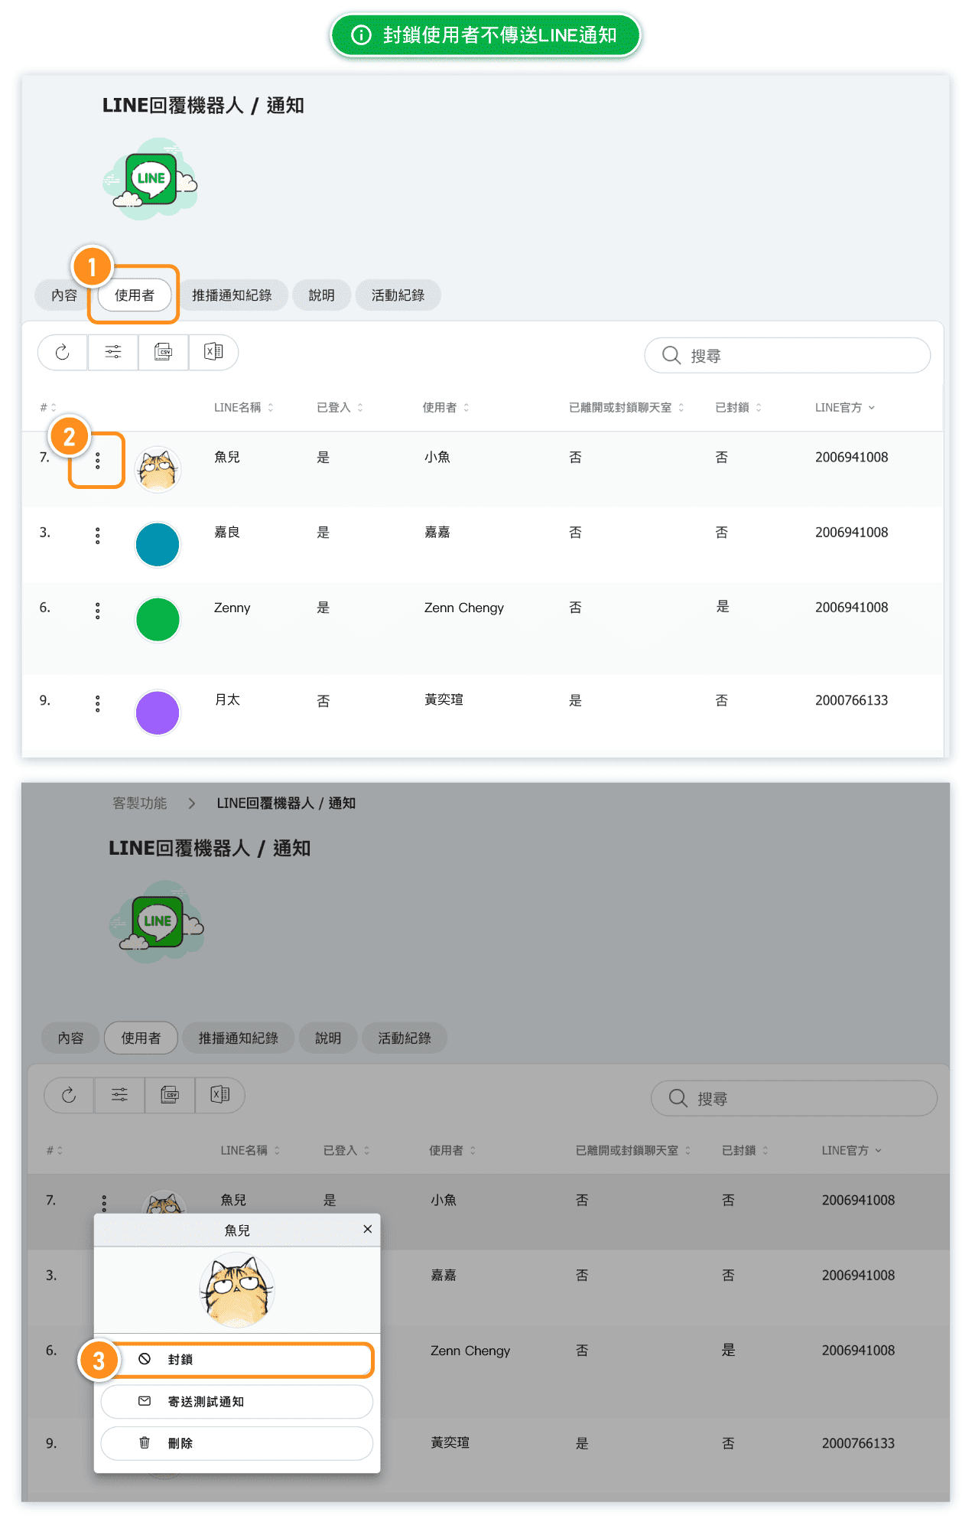Expand LINE官方 column chevron in undimmed table
The width and height of the screenshot is (972, 1522).
[x=872, y=408]
